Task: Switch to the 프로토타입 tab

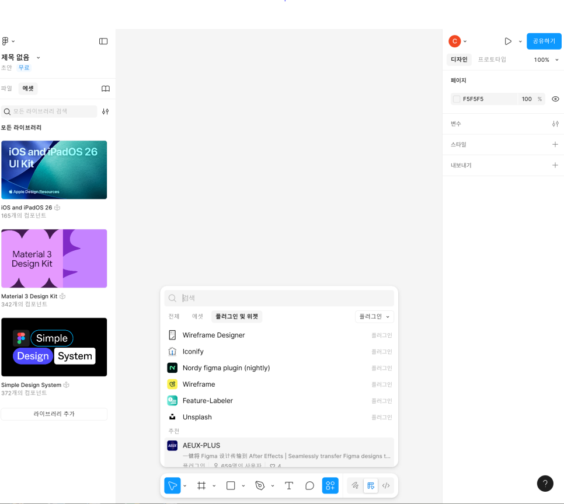Action: (492, 60)
